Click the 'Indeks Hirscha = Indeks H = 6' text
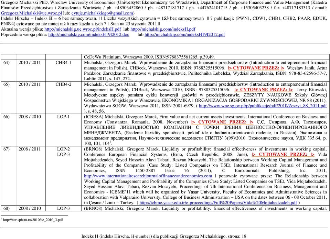330x239 pixels. (31, 19)
